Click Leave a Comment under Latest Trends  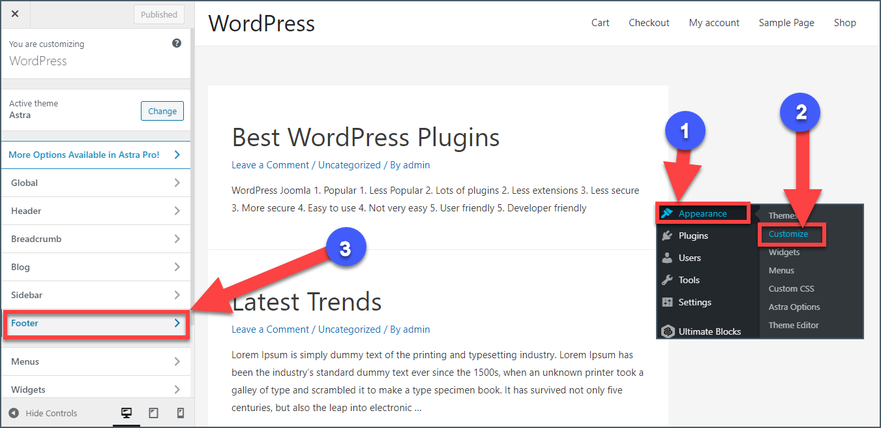271,329
